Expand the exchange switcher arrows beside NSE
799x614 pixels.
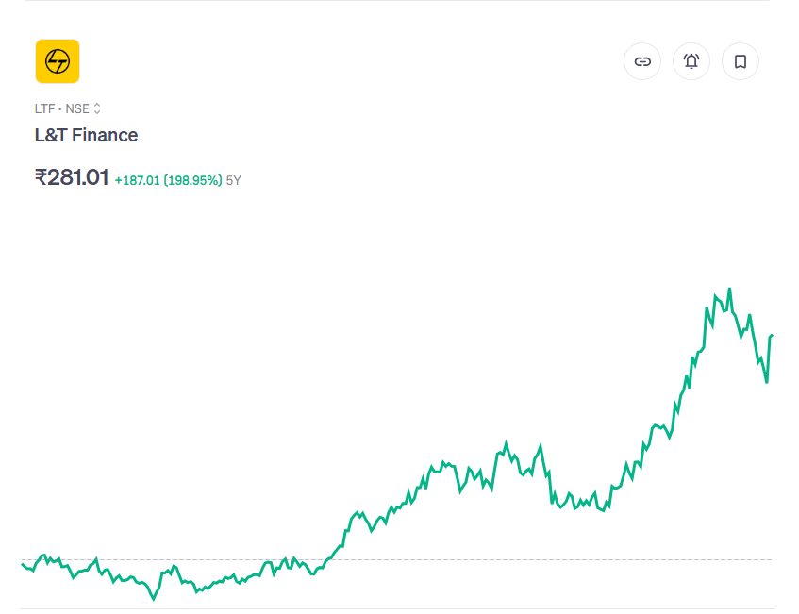click(x=97, y=109)
